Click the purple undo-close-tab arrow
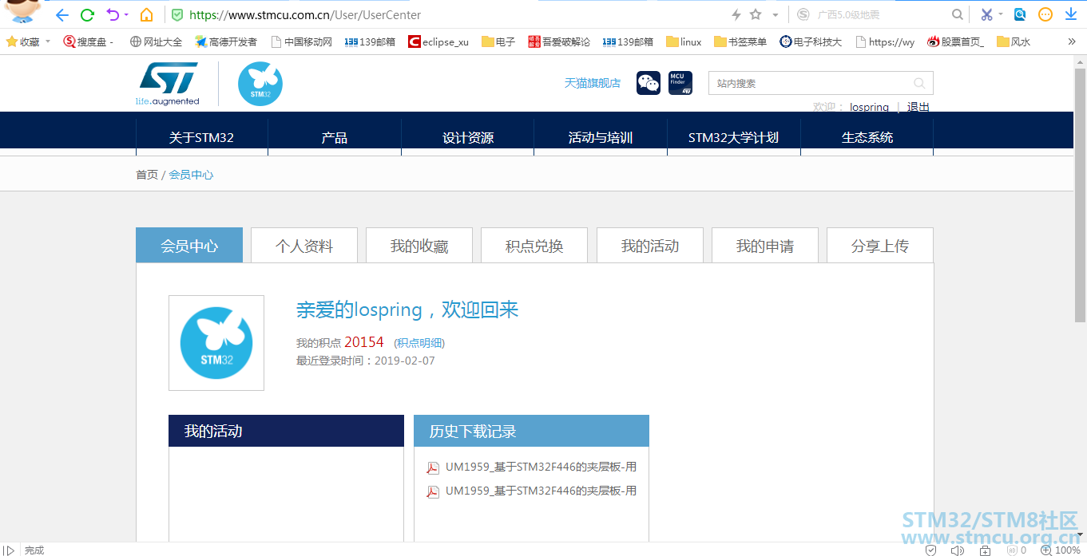Screen dimensions: 1087x556 113,14
